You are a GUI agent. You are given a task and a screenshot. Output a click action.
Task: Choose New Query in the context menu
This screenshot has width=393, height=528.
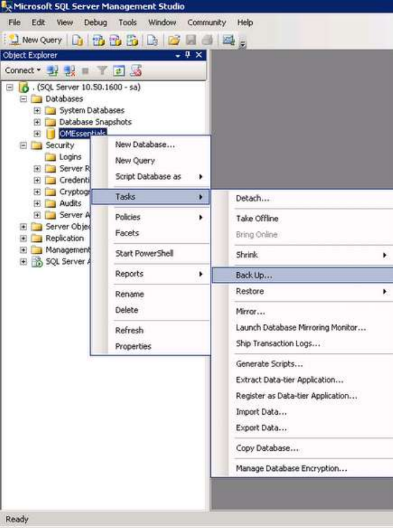[x=150, y=161]
